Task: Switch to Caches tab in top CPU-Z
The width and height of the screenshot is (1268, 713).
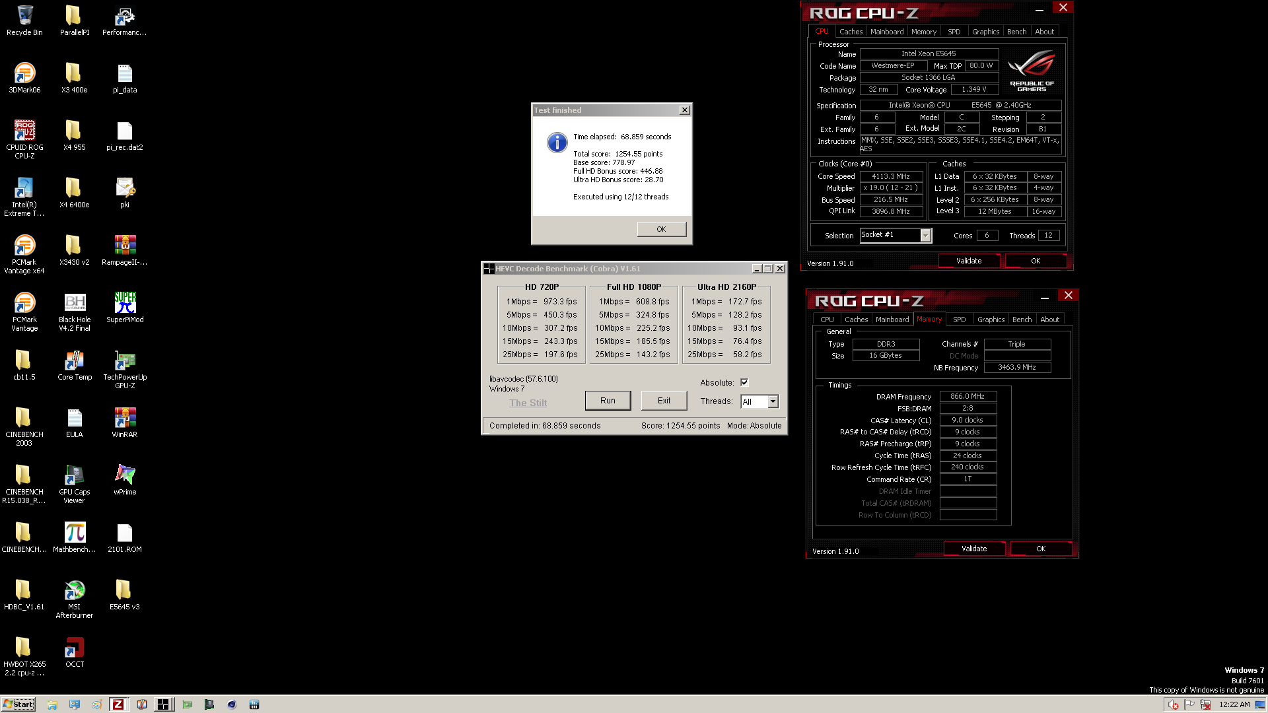Action: tap(851, 32)
